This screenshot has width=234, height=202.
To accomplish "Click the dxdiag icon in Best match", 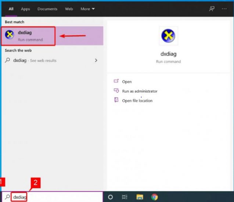I will click(10, 35).
